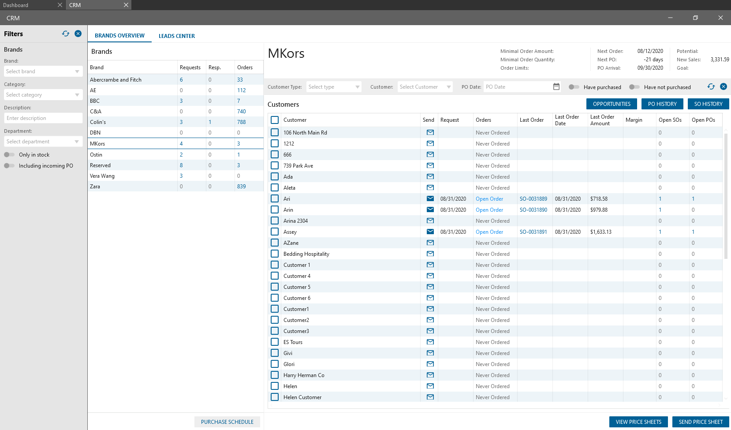Click the send envelope for customer 666
Image resolution: width=731 pixels, height=430 pixels.
coord(430,154)
